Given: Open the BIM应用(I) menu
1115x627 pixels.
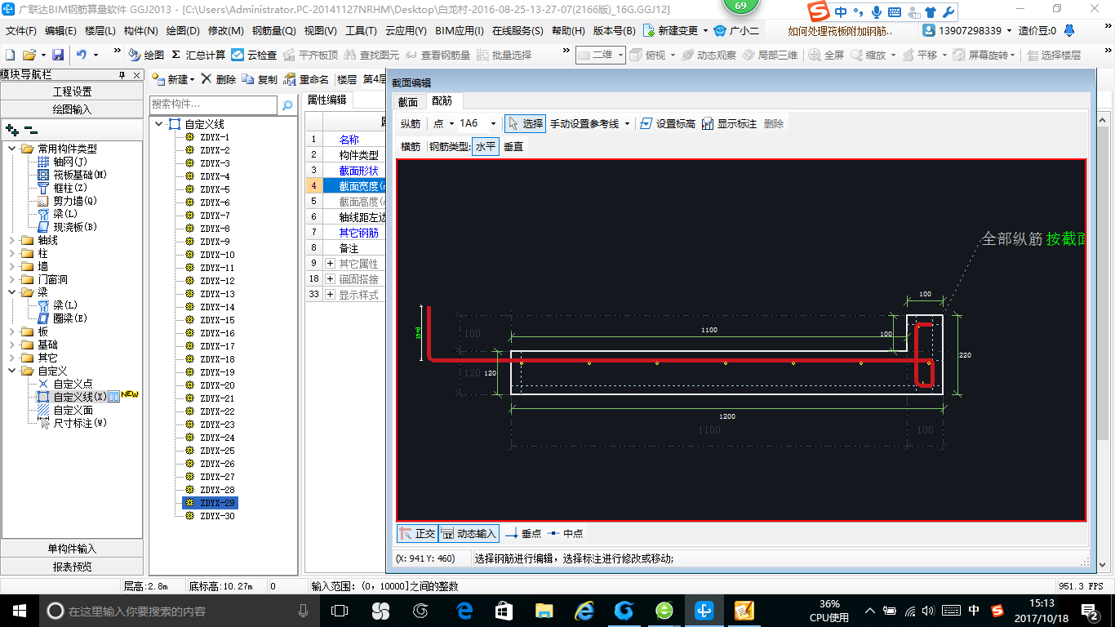Looking at the screenshot, I should [460, 31].
